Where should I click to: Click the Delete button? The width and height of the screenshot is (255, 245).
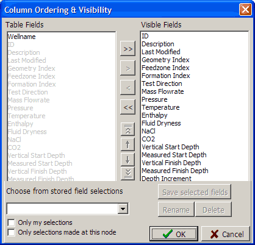coord(214,210)
